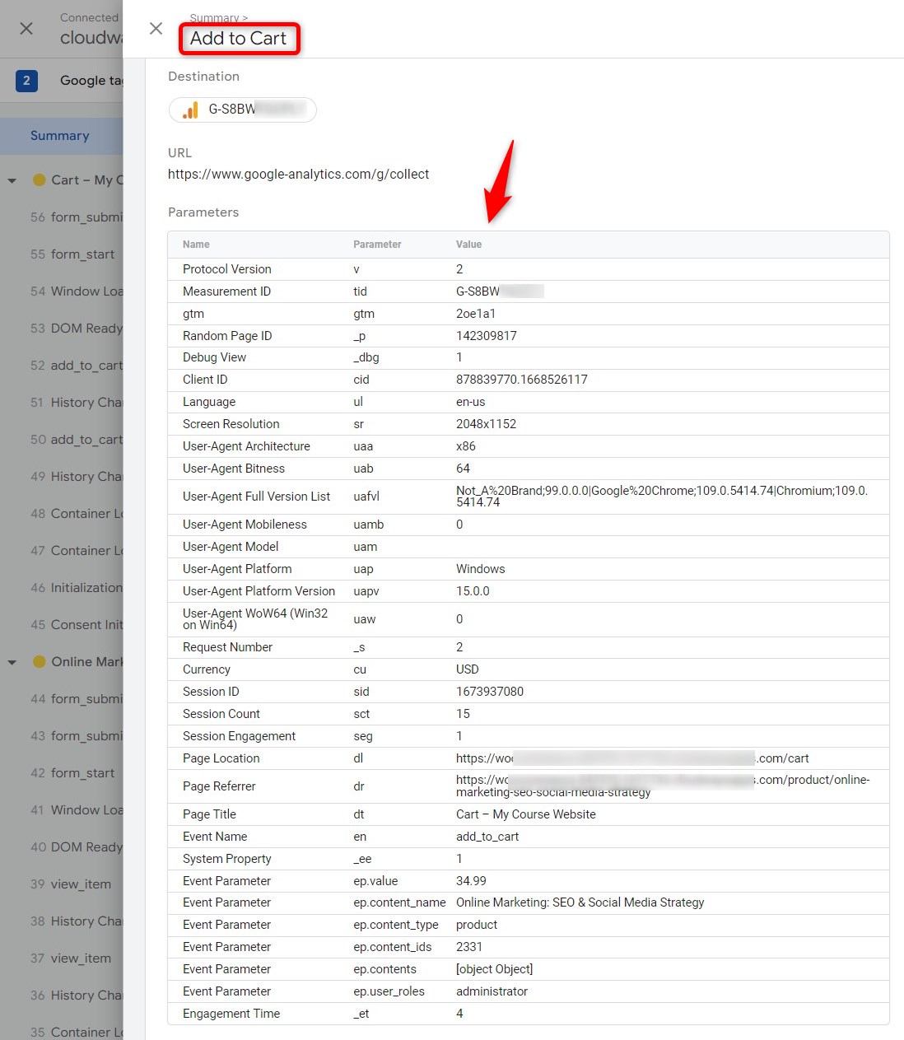Select event 48 Container Loaded
Screen dimensions: 904x1040
pos(76,514)
